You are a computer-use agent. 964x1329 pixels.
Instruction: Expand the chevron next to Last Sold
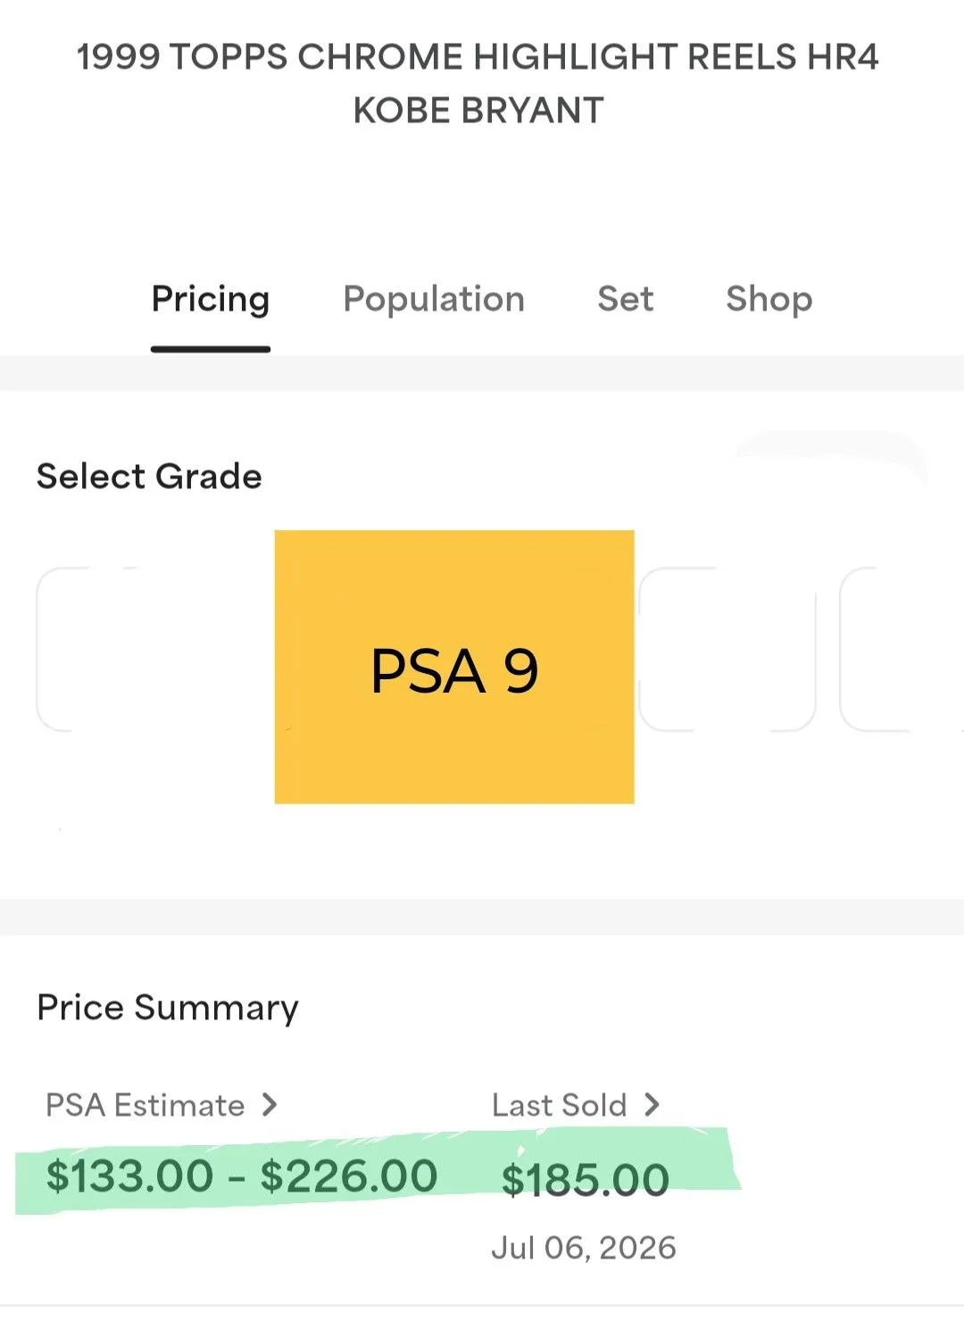(652, 1105)
